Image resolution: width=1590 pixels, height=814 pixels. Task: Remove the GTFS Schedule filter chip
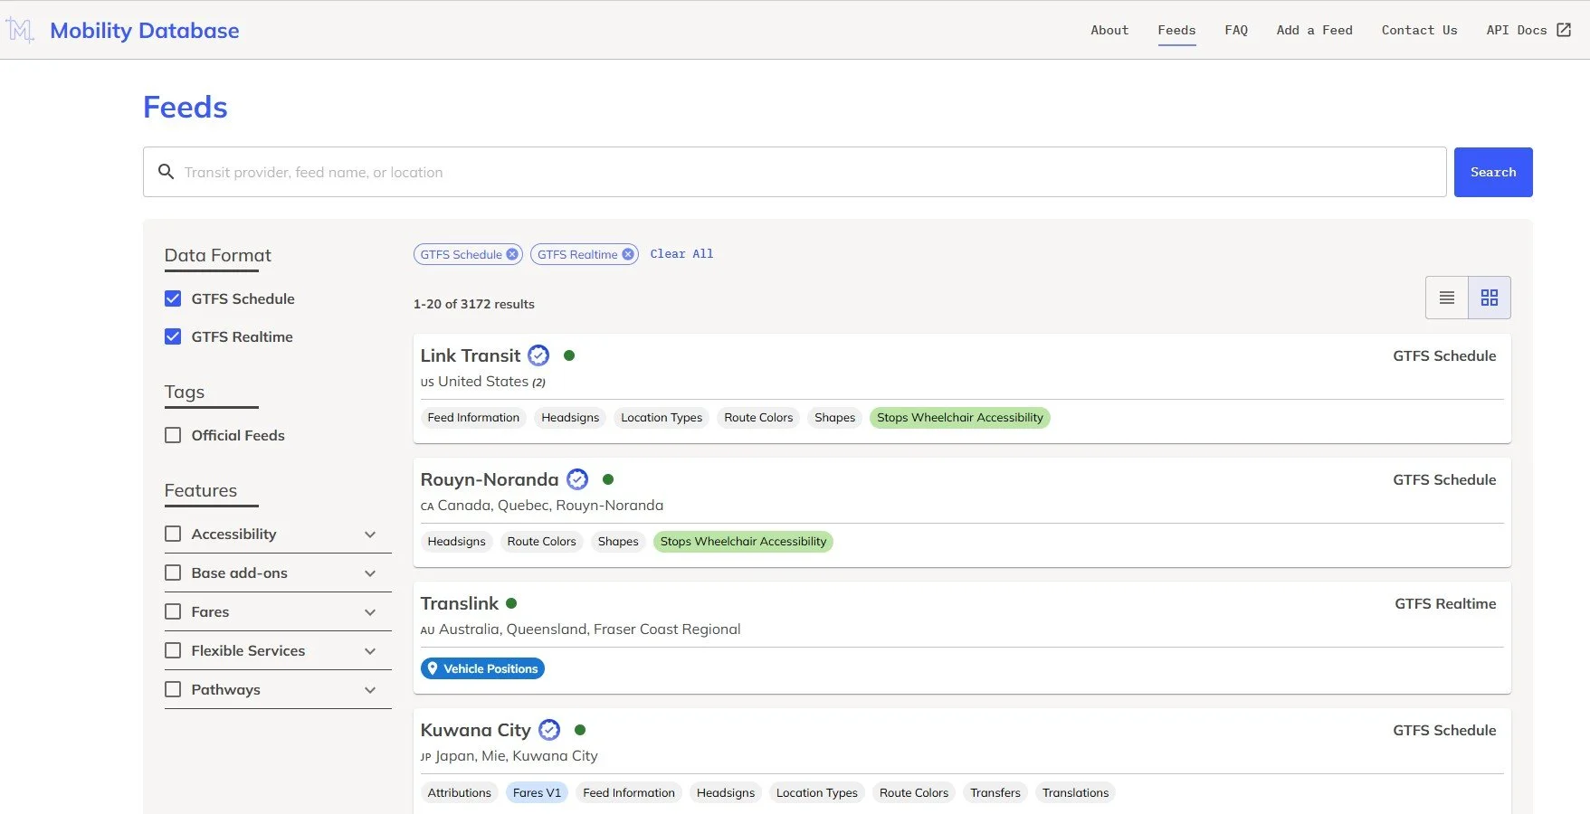point(512,254)
